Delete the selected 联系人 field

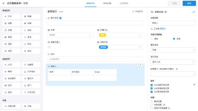click(x=141, y=65)
